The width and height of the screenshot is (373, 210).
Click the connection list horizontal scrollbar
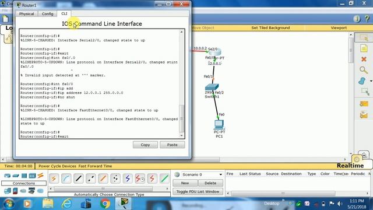coord(103,188)
